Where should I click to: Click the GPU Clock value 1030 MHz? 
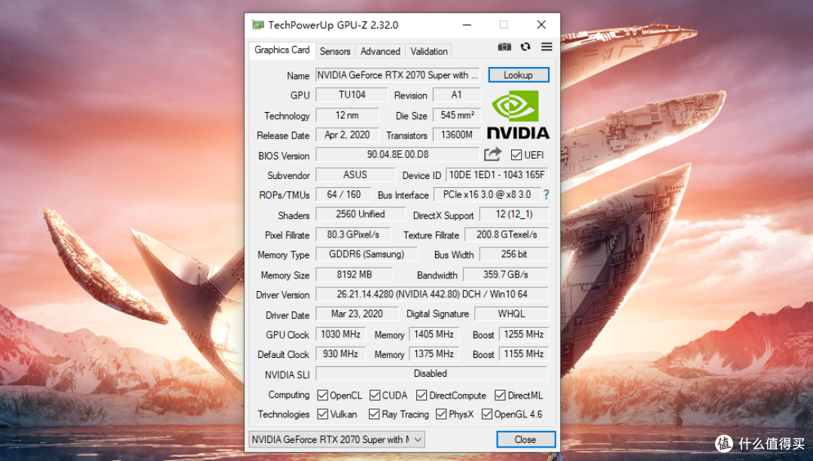pos(341,334)
